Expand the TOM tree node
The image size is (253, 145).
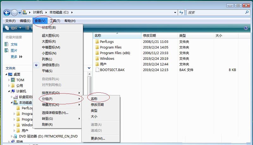9,80
